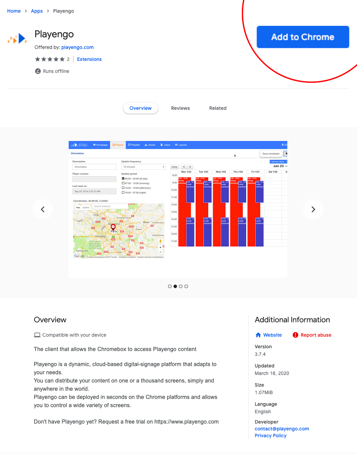
Task: Click Report abuse link
Action: coord(316,335)
